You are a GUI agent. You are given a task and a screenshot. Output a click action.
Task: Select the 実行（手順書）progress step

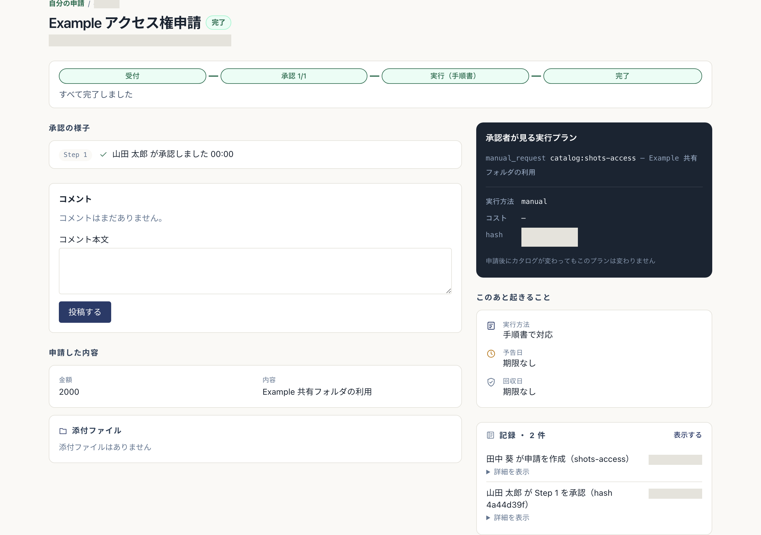click(x=455, y=76)
